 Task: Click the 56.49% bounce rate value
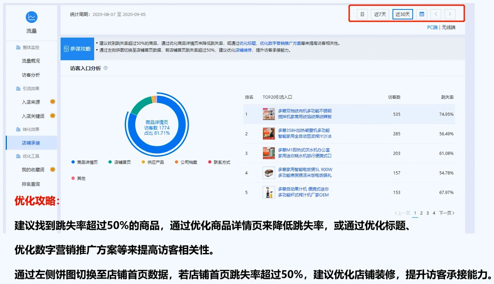(x=446, y=134)
